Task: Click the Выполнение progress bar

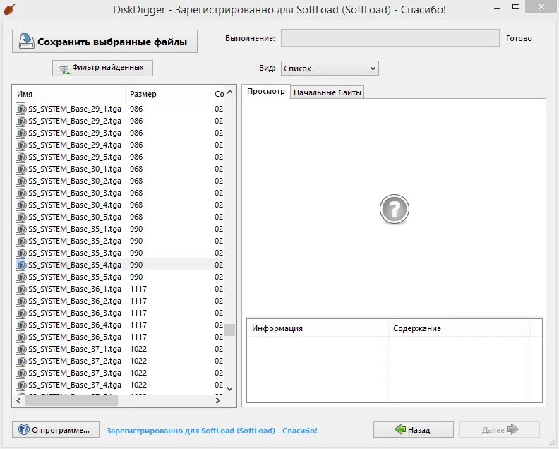Action: [390, 38]
